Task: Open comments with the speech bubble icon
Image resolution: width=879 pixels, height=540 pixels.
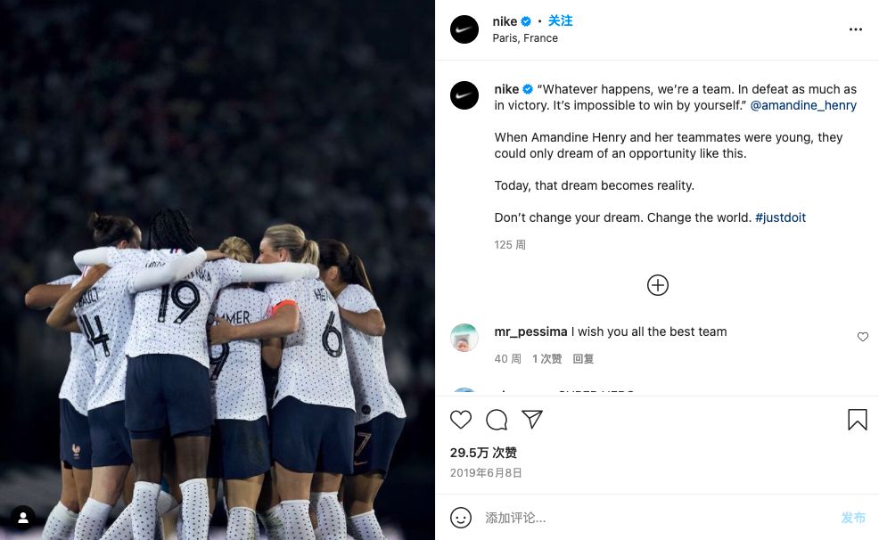Action: [x=497, y=420]
